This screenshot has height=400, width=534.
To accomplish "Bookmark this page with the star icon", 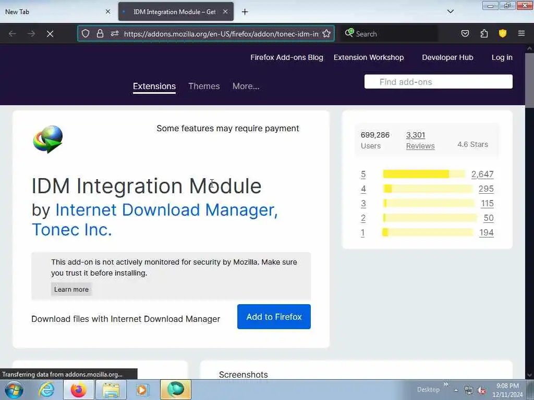I will tap(326, 33).
